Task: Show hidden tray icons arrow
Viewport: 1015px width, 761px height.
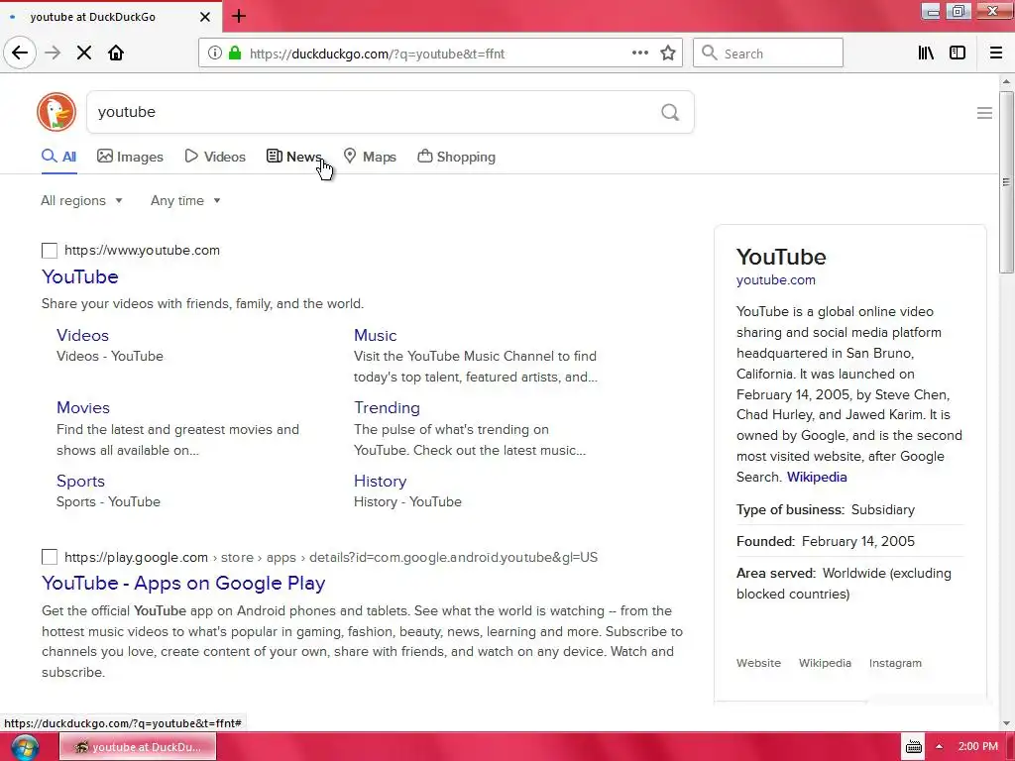Action: (x=940, y=747)
